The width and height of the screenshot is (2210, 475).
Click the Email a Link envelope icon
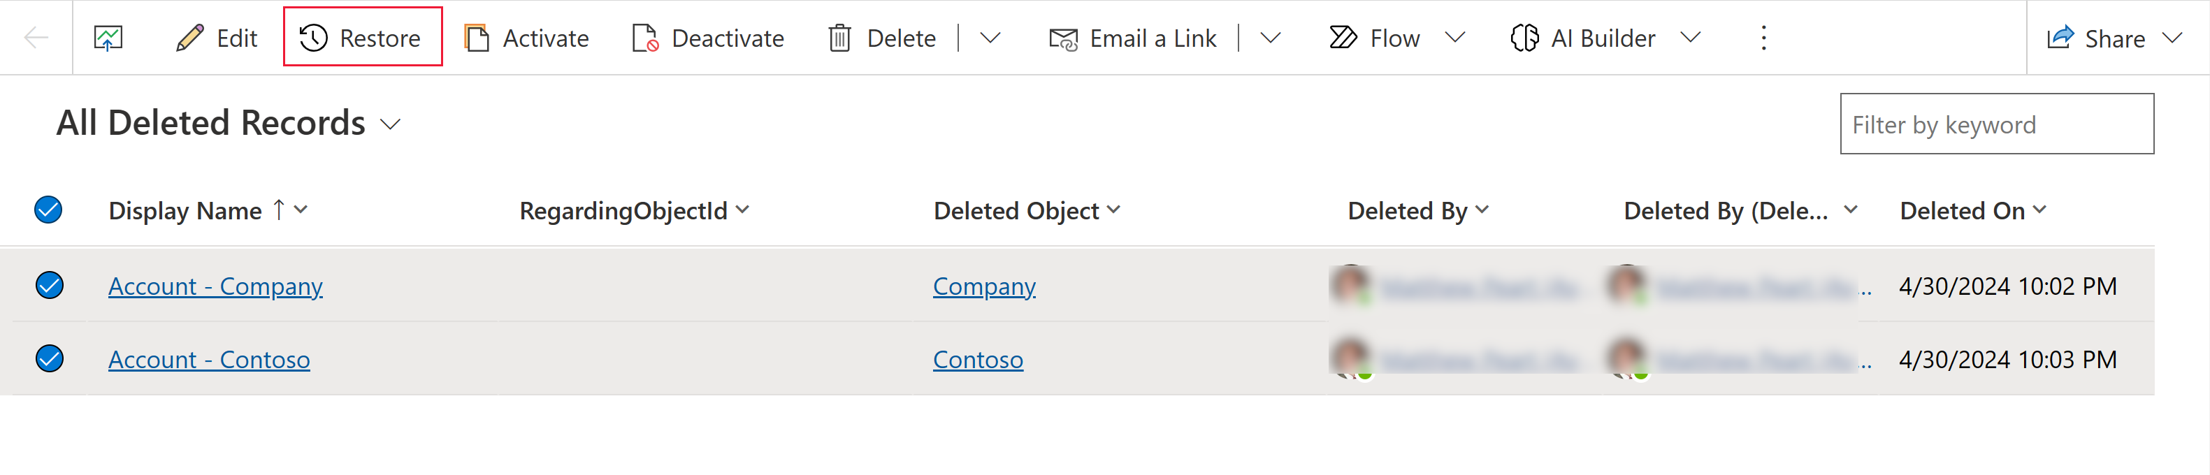click(1063, 38)
